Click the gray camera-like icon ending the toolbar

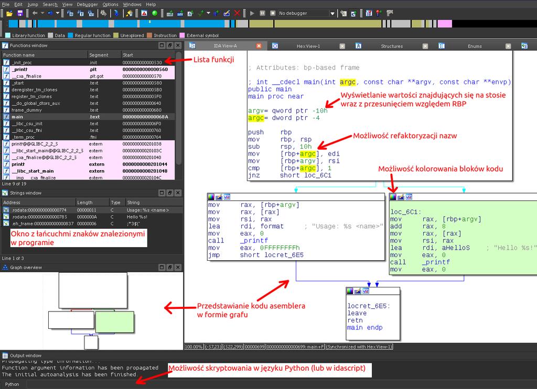pos(390,13)
